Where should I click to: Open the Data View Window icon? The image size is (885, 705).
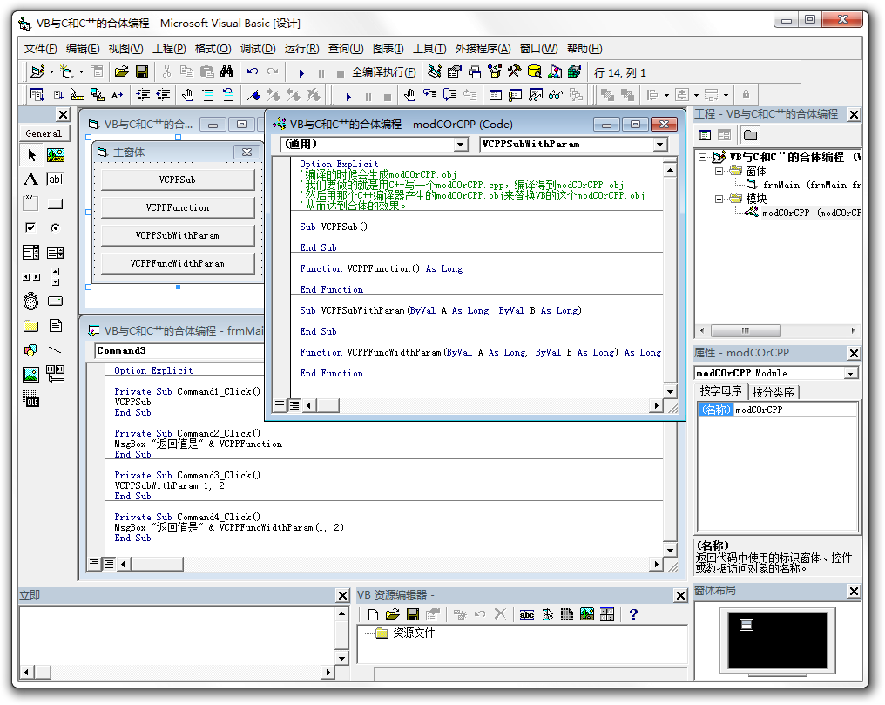coord(535,71)
